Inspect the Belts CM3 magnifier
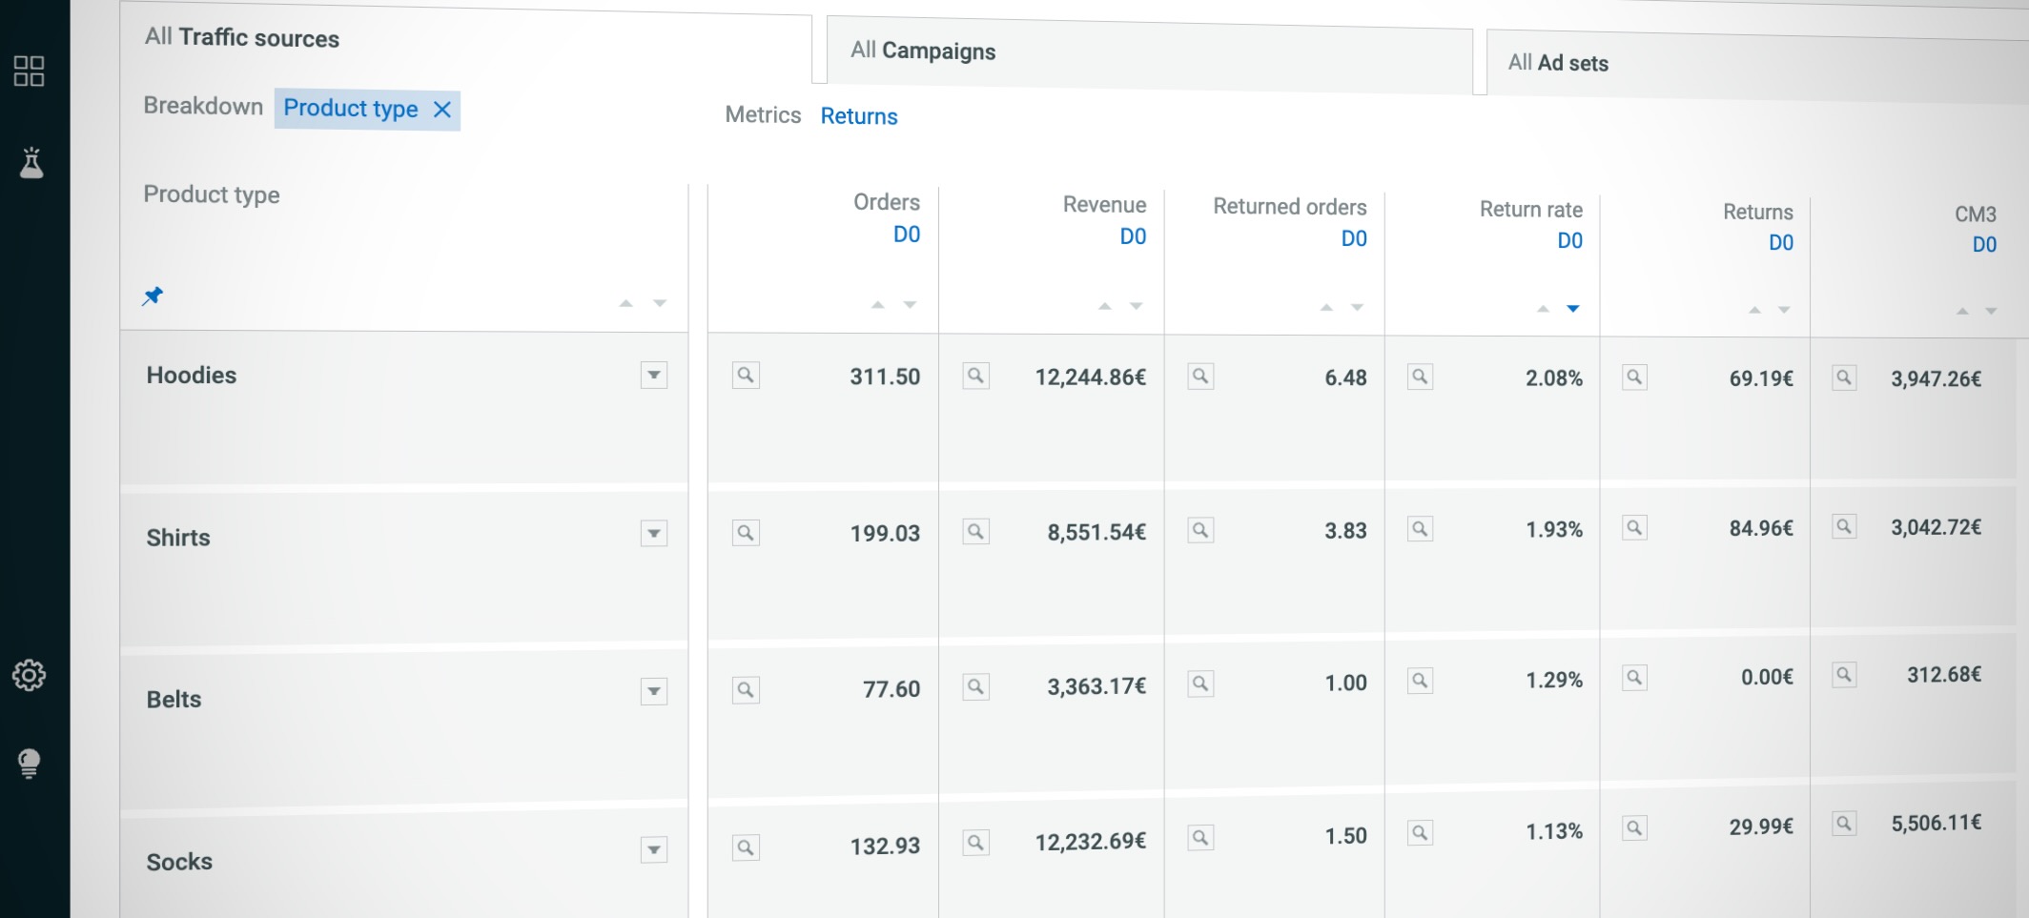2029x918 pixels. 1844,675
